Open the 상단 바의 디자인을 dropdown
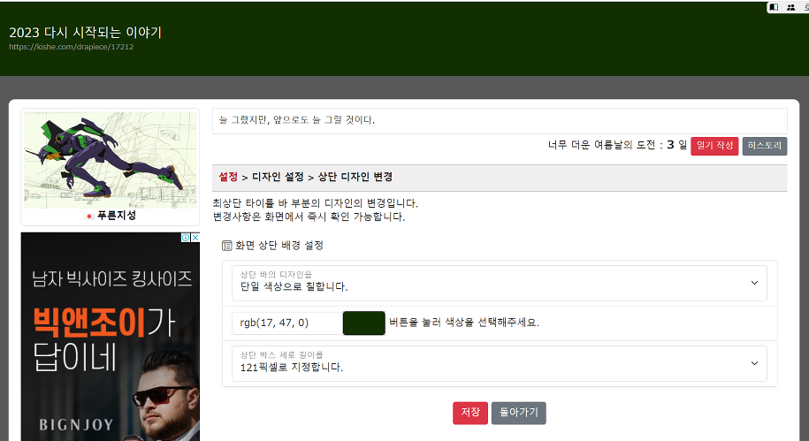 (500, 283)
